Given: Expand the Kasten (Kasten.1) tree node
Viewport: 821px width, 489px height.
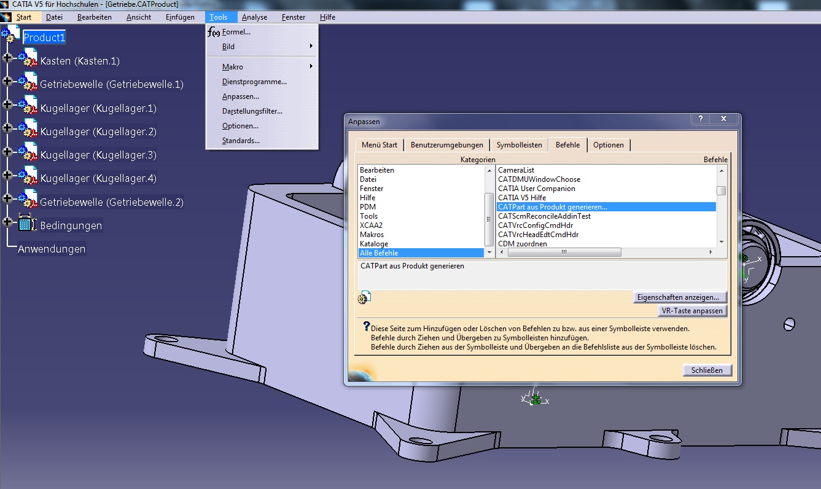Looking at the screenshot, I should click(x=7, y=58).
